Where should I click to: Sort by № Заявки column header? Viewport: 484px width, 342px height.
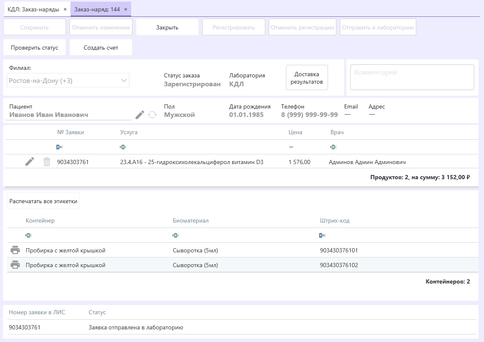70,132
